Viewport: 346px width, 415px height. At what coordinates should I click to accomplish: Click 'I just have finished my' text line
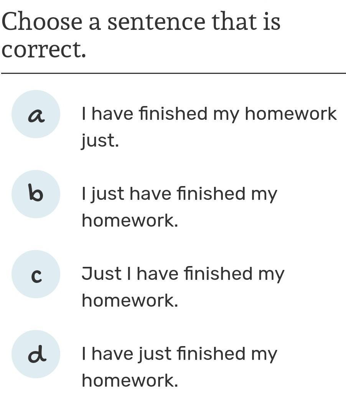pyautogui.click(x=179, y=194)
